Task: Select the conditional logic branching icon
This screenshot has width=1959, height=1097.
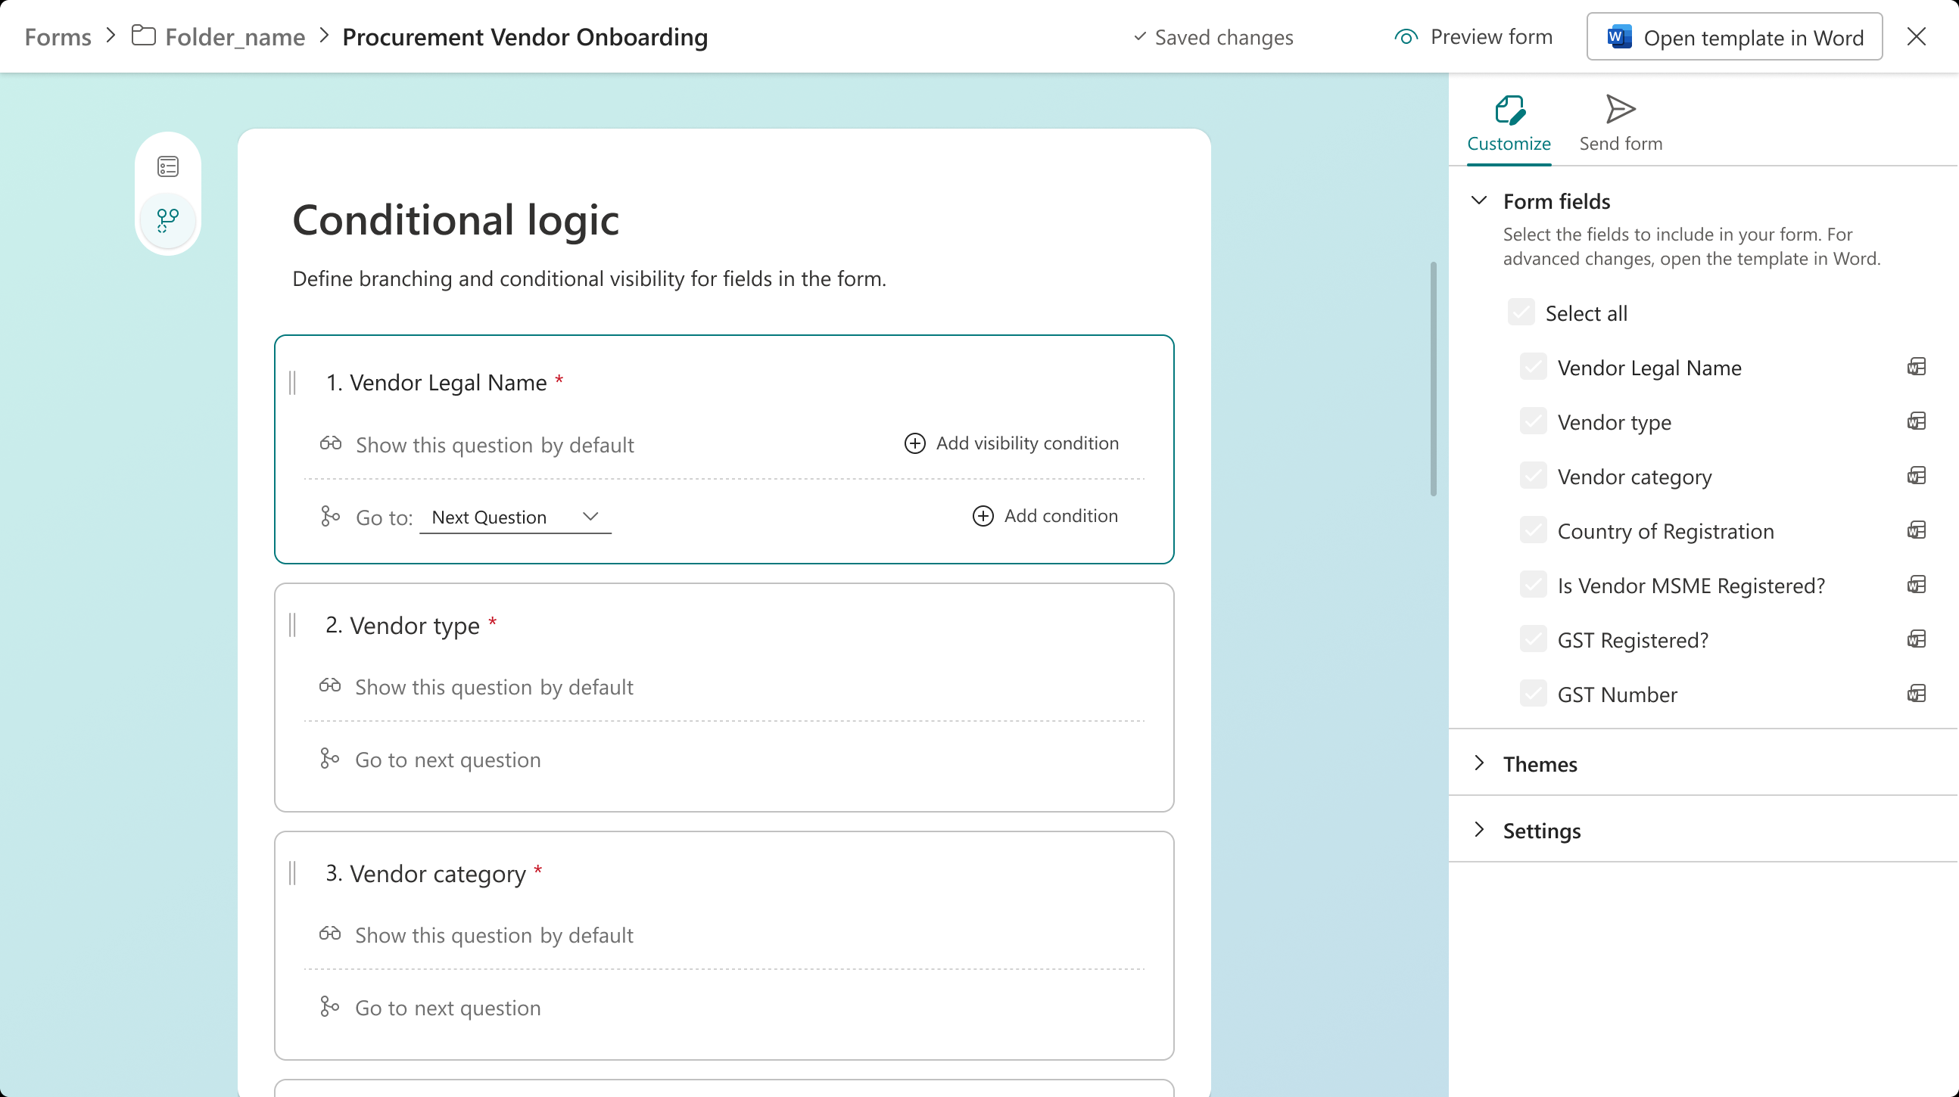Action: [x=168, y=220]
